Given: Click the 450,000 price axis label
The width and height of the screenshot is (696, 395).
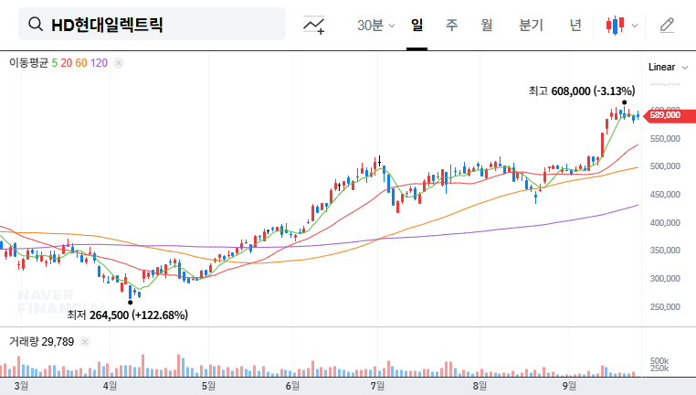Looking at the screenshot, I should [665, 194].
